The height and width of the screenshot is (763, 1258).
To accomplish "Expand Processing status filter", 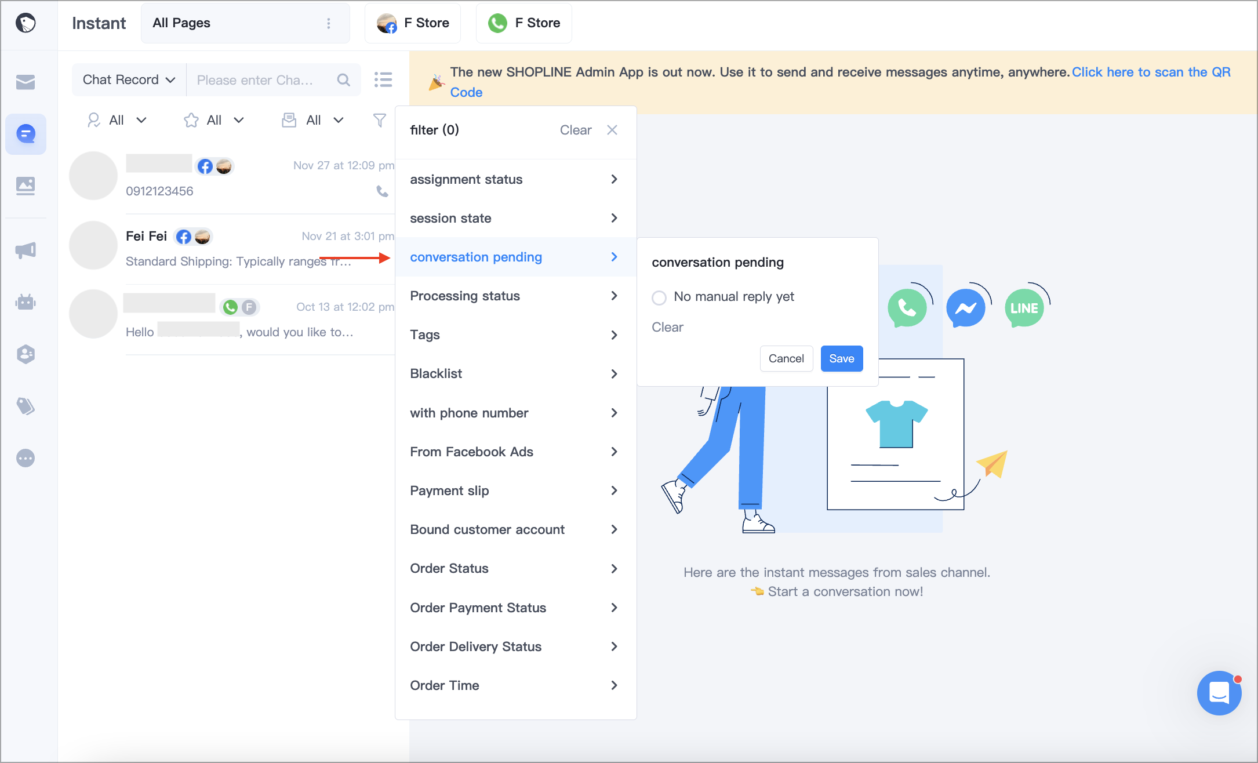I will pyautogui.click(x=515, y=296).
